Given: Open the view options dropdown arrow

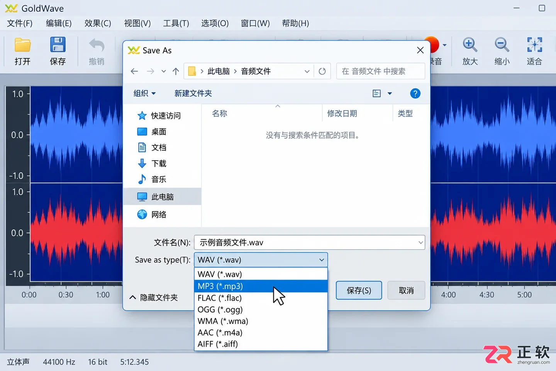Looking at the screenshot, I should click(x=390, y=93).
